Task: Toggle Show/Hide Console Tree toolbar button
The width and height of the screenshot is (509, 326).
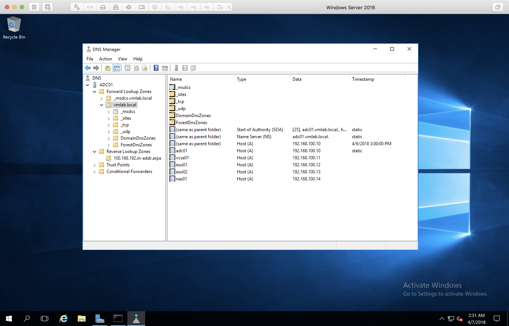Action: pos(116,68)
